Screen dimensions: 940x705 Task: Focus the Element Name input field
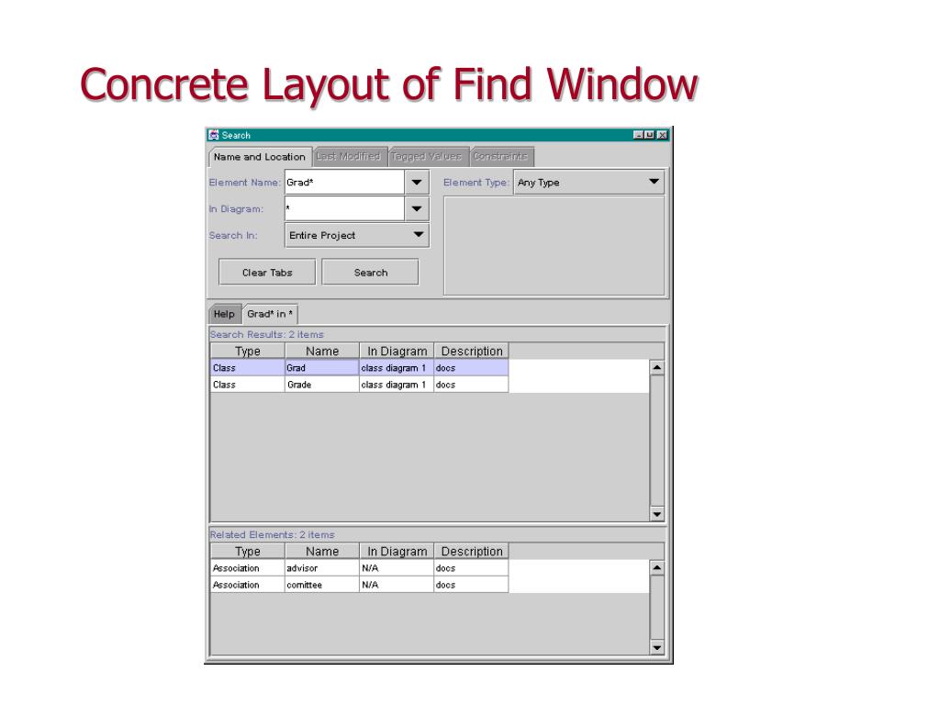click(x=345, y=183)
